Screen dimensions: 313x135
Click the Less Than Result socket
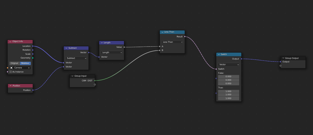pos(185,36)
